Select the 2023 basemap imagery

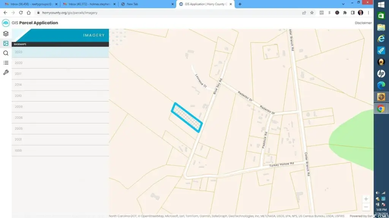60,52
